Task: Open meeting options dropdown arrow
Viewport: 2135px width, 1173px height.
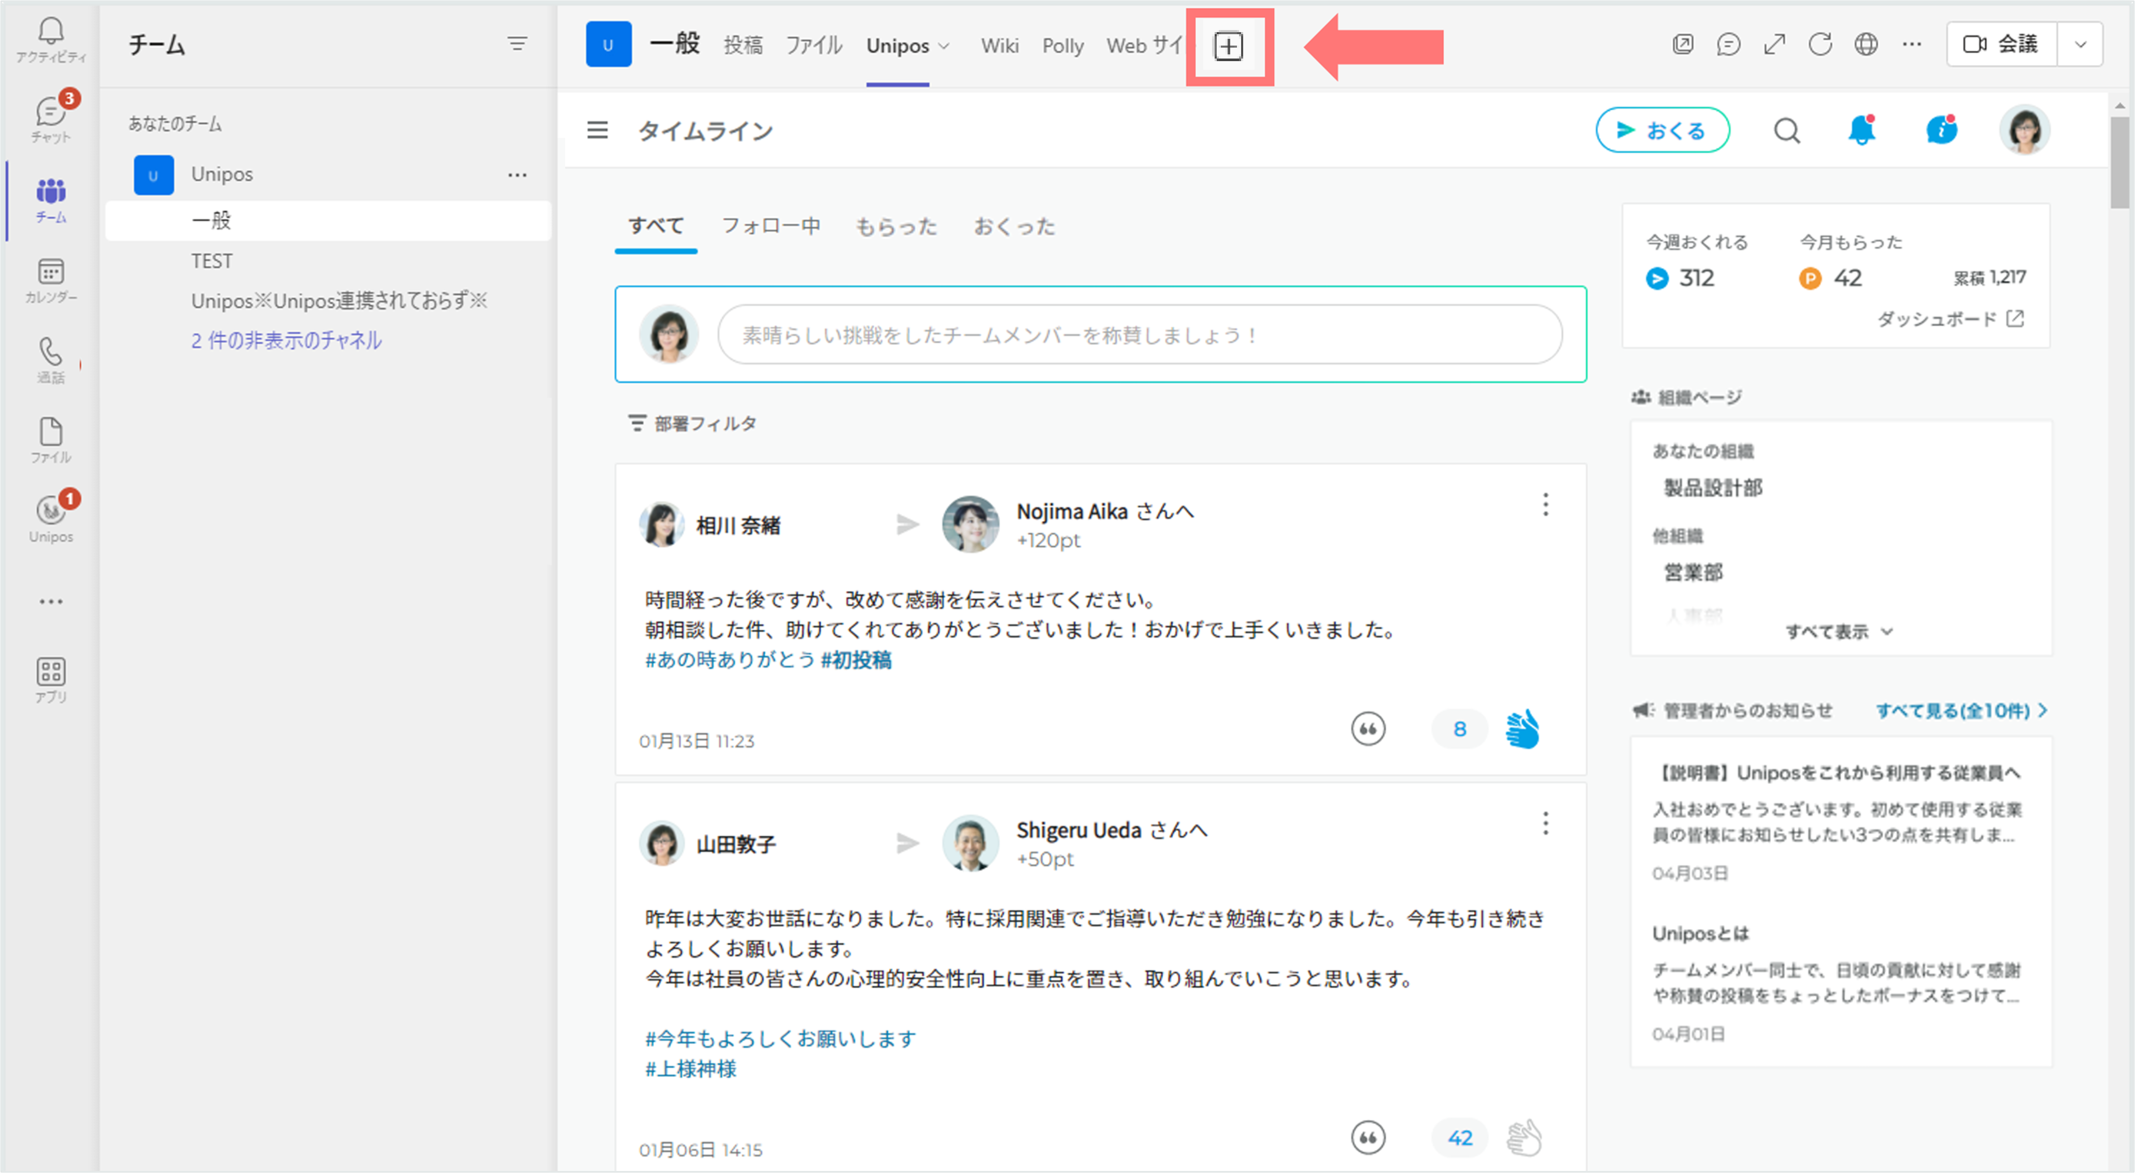Action: point(2080,45)
